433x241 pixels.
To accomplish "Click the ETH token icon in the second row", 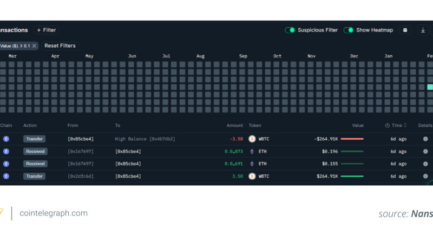I will pyautogui.click(x=252, y=152).
